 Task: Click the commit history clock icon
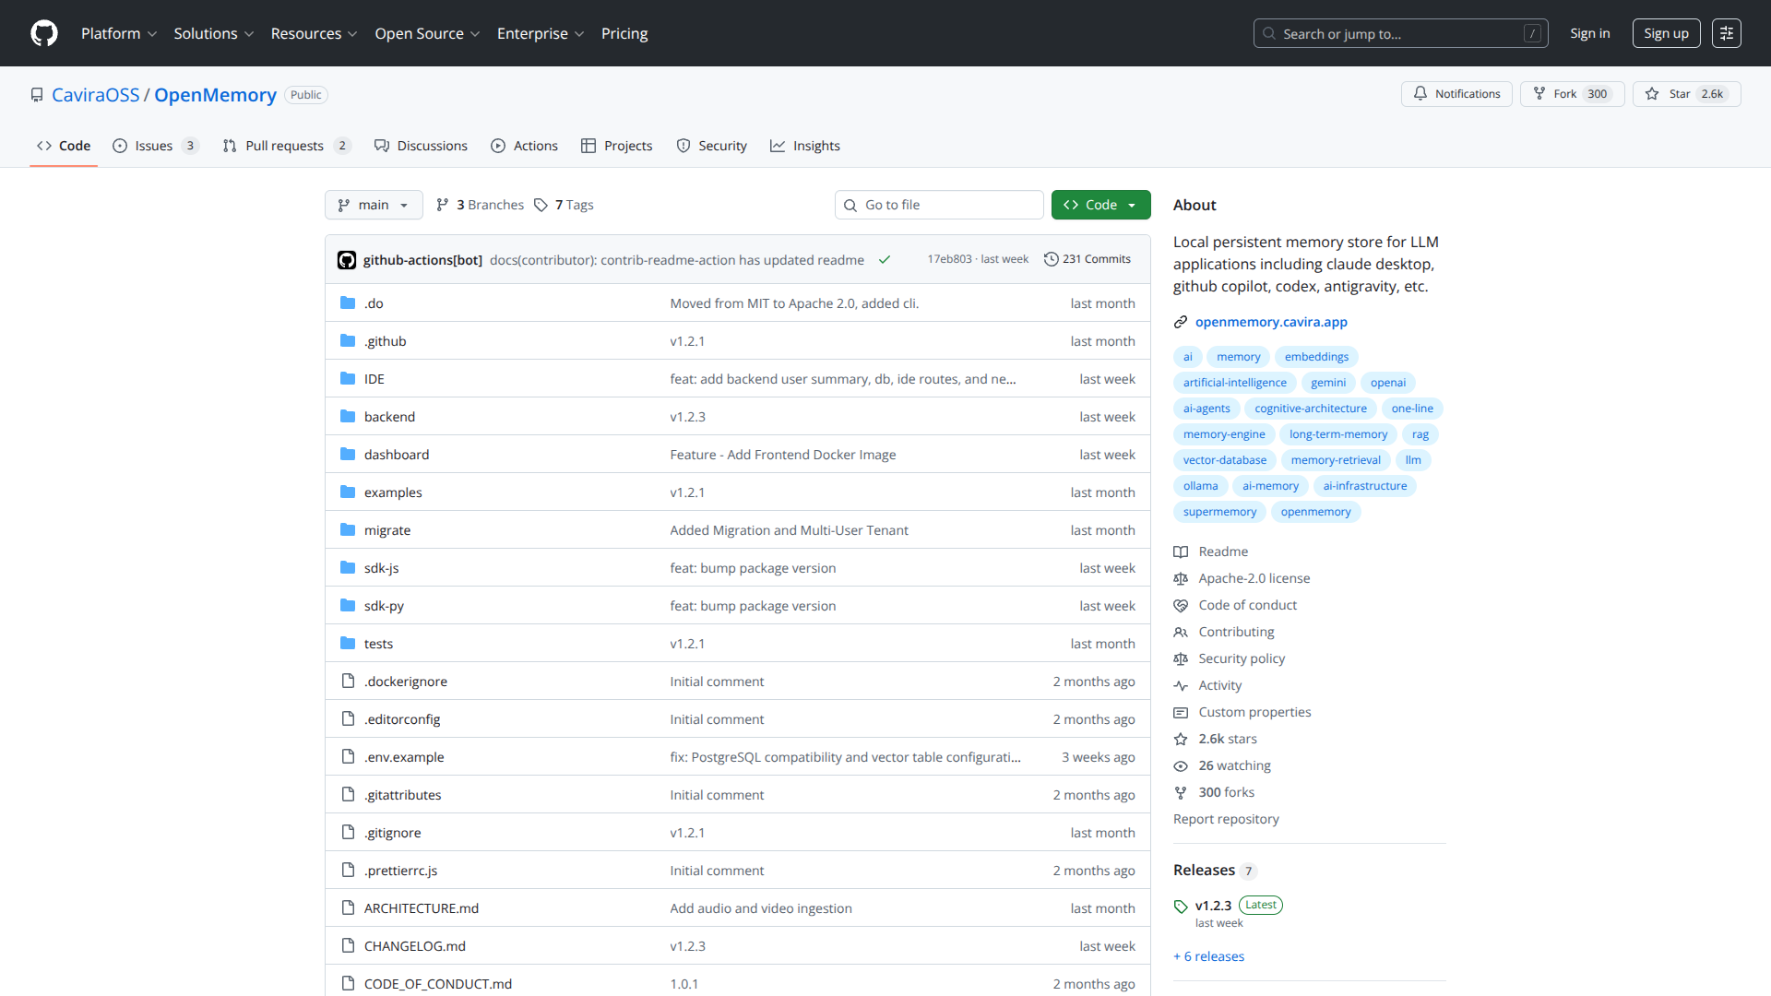coord(1052,259)
